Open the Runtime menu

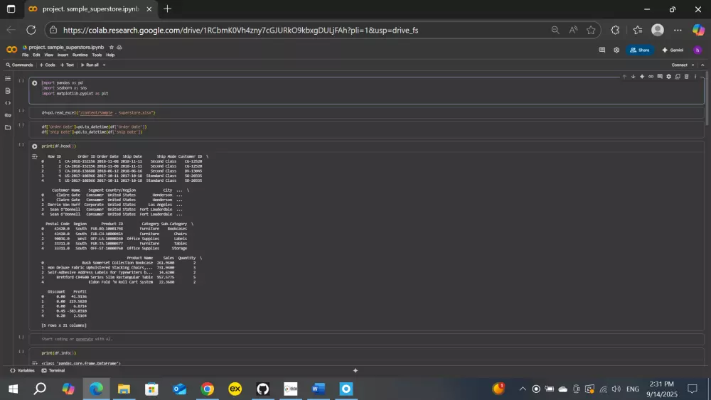click(80, 55)
